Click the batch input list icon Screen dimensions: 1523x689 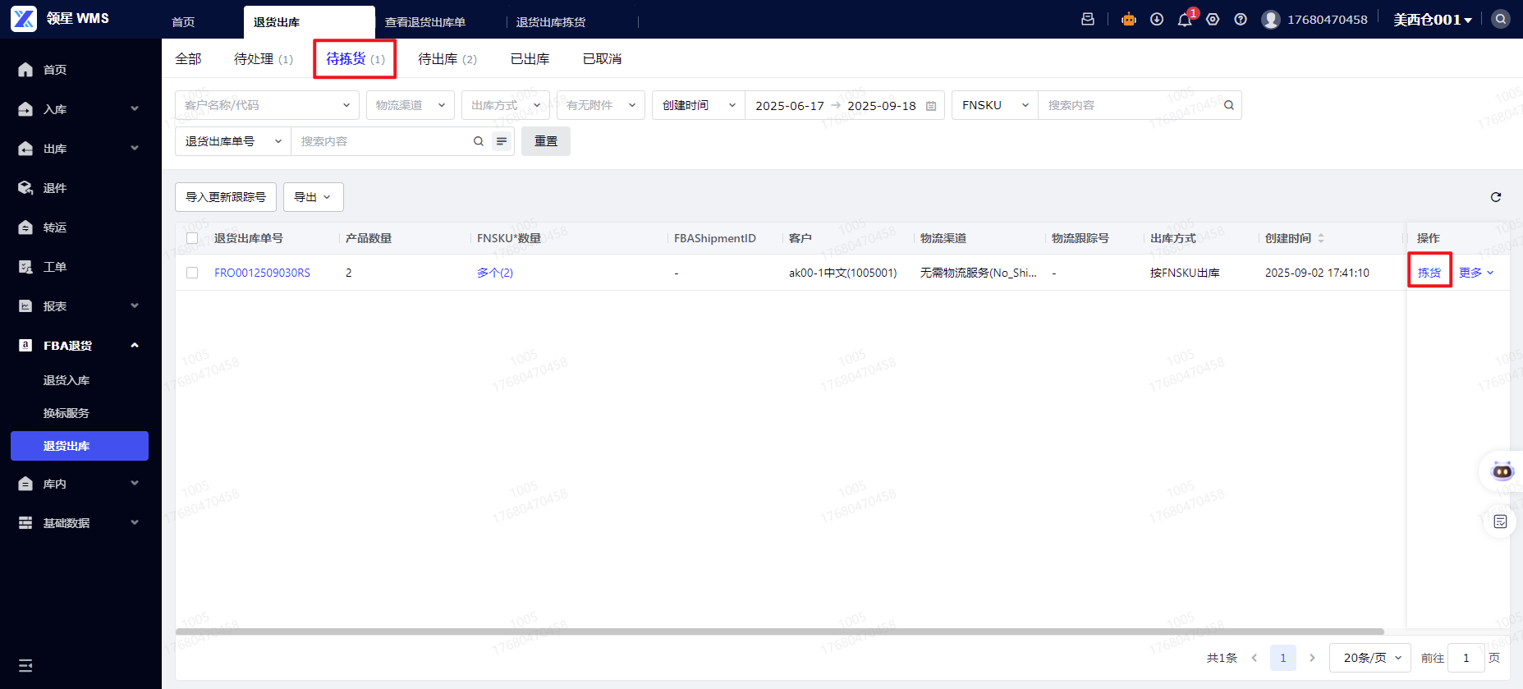502,141
